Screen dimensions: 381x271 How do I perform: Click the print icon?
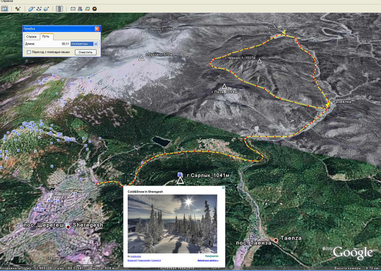click(80, 9)
